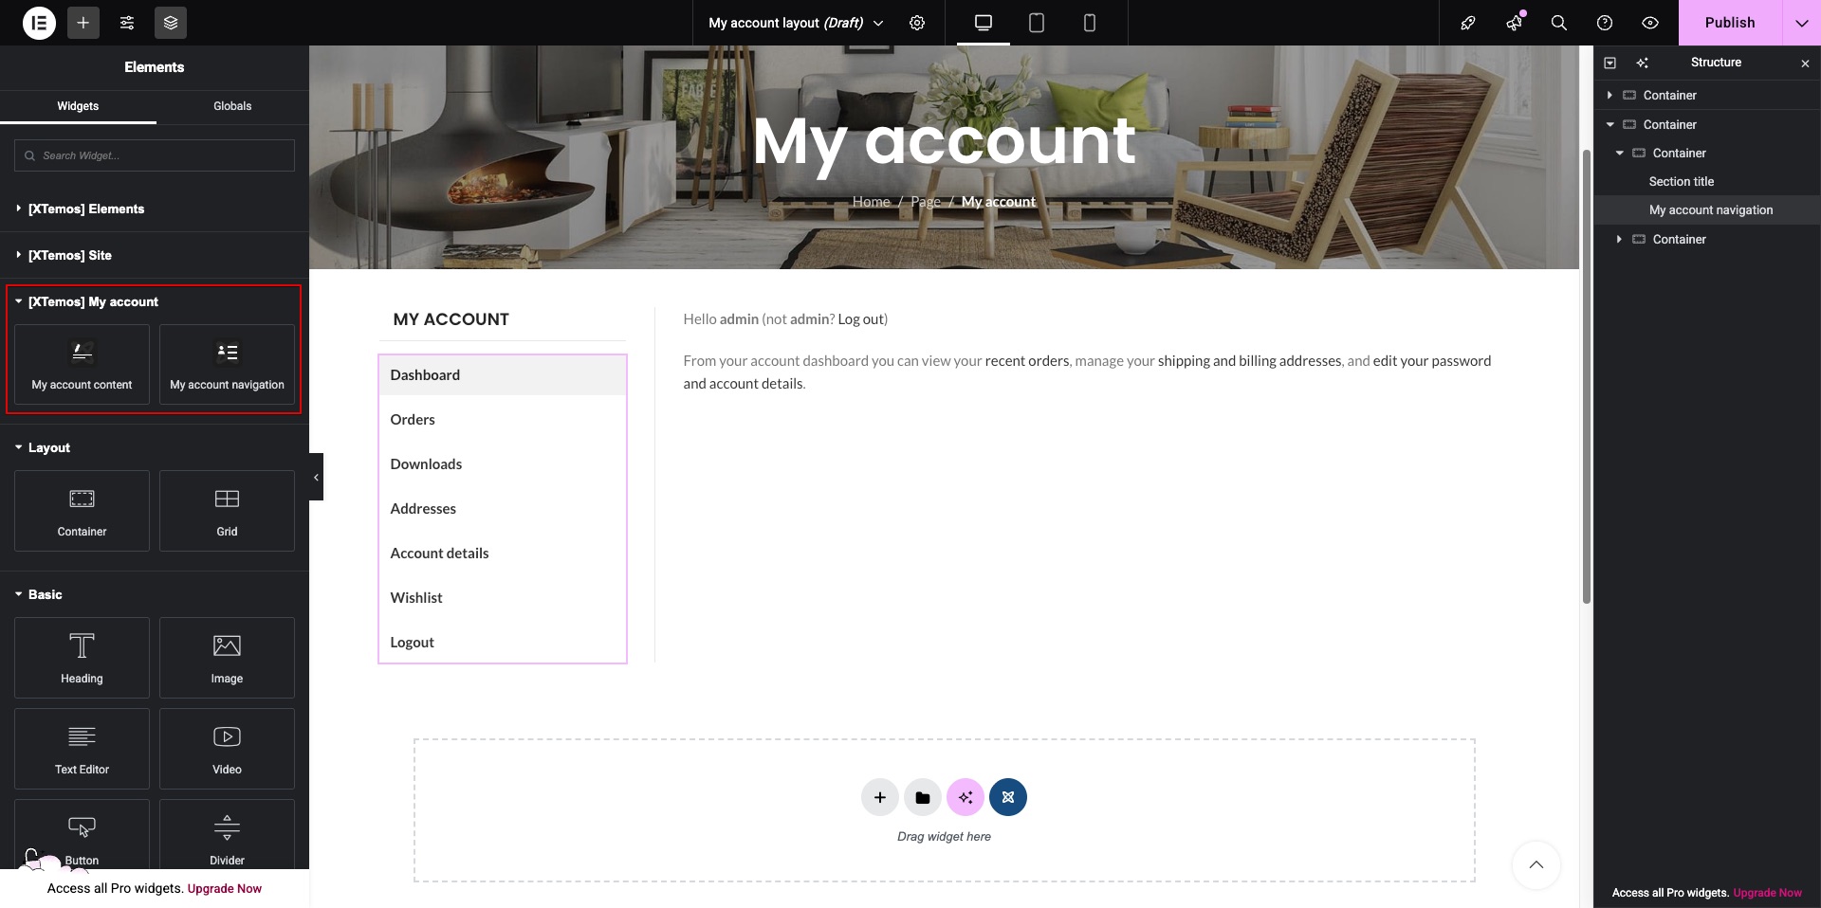
Task: Open the Add Element plus button
Action: click(83, 23)
